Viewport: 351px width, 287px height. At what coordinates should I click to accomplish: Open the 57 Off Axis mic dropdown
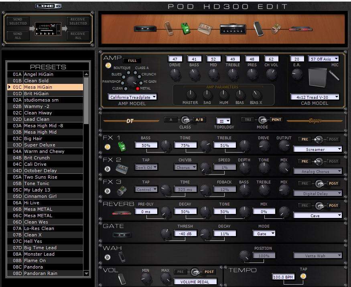pyautogui.click(x=323, y=59)
